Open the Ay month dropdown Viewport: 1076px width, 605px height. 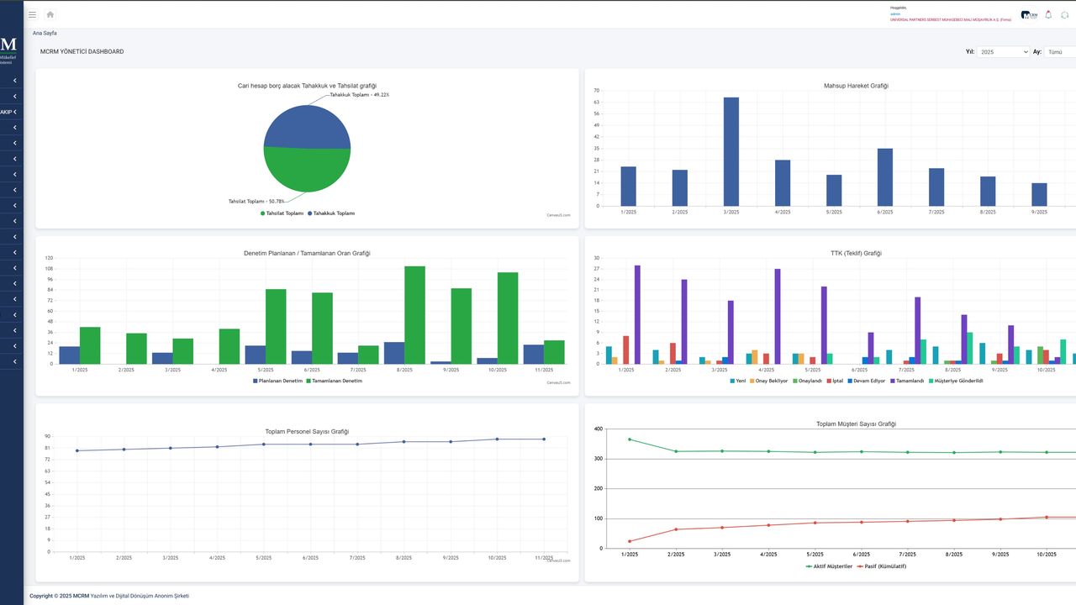(x=1059, y=52)
